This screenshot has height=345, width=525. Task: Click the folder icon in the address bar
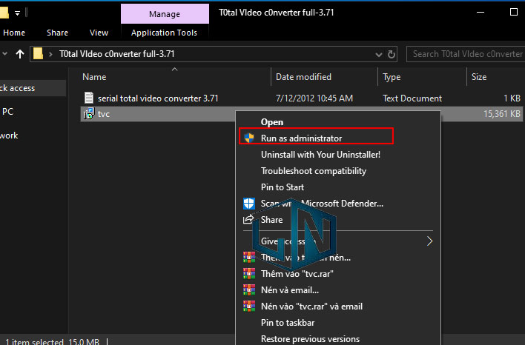pyautogui.click(x=38, y=53)
